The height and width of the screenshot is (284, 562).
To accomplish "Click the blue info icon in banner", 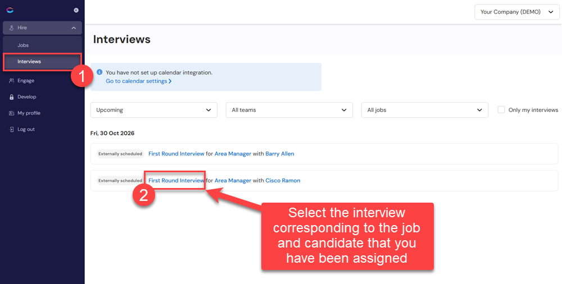I will (99, 72).
